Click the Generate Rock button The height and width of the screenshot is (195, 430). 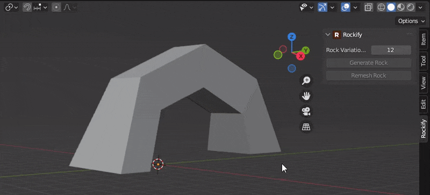coord(369,63)
